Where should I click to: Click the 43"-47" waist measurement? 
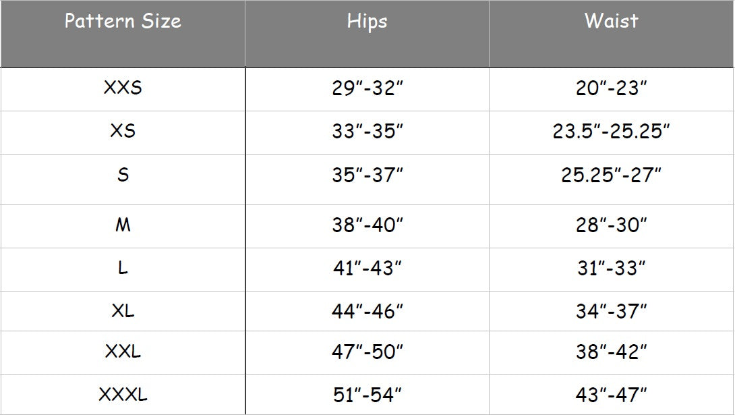click(611, 394)
